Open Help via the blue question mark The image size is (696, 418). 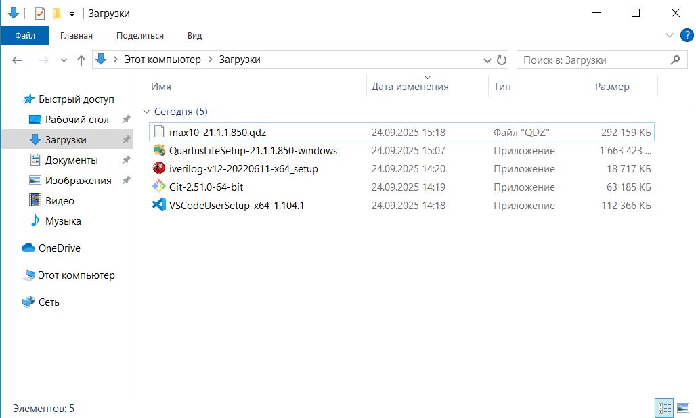(x=687, y=35)
